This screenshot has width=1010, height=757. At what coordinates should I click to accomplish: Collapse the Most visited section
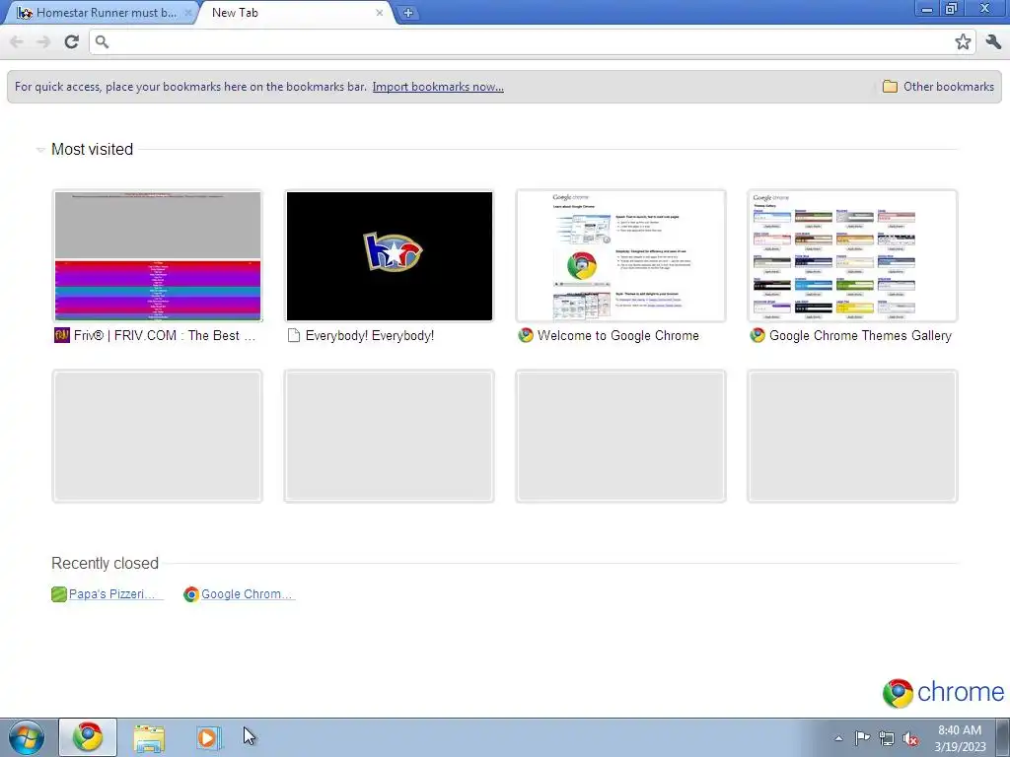point(39,150)
